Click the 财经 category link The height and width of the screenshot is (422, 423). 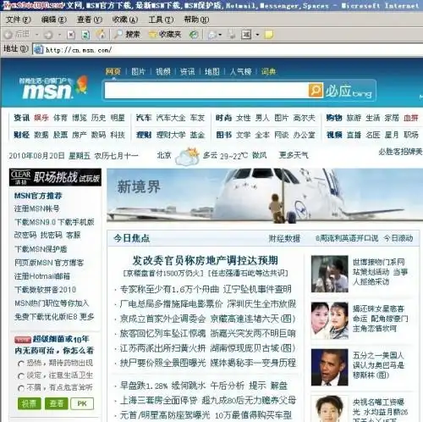click(x=21, y=135)
